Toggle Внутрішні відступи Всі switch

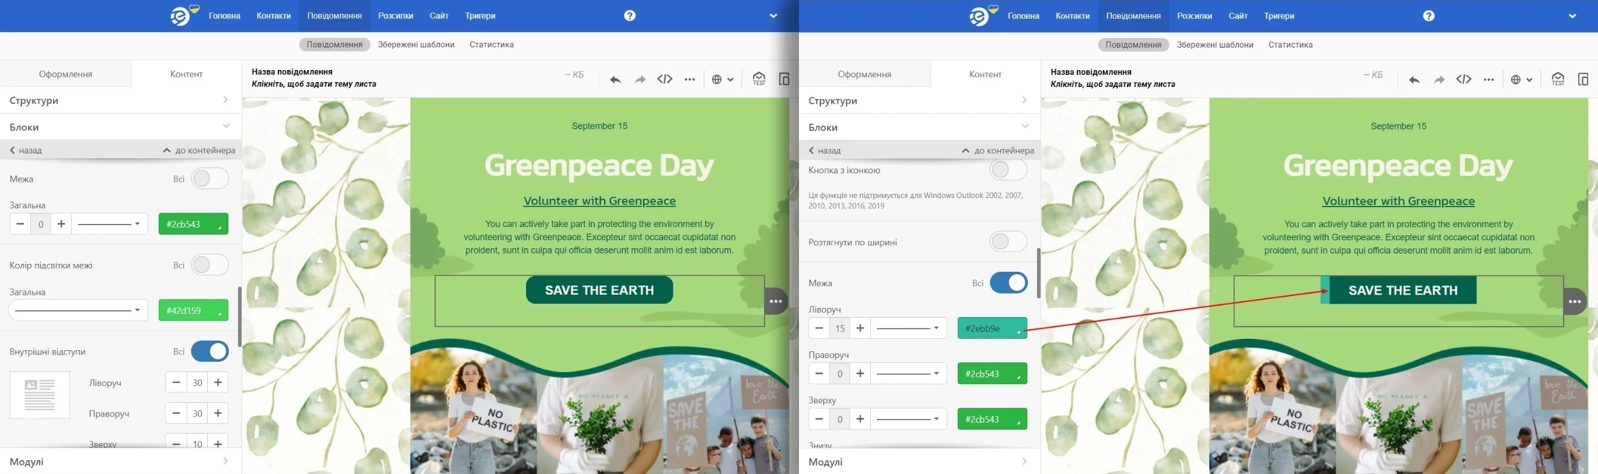210,351
